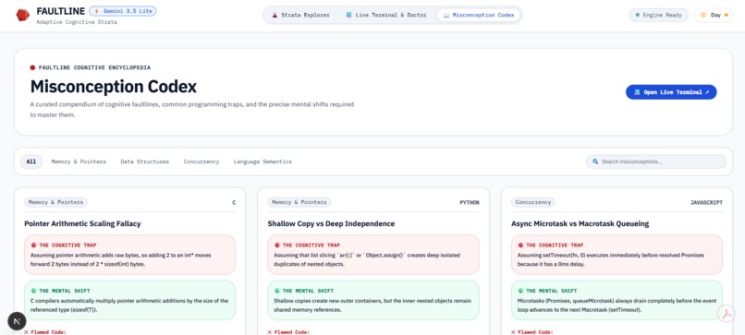The image size is (745, 335).
Task: Click the magnifier icon in search box
Action: 595,162
